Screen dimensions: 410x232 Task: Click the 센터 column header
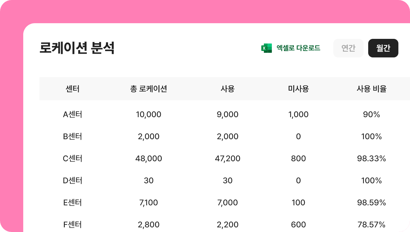tap(73, 89)
